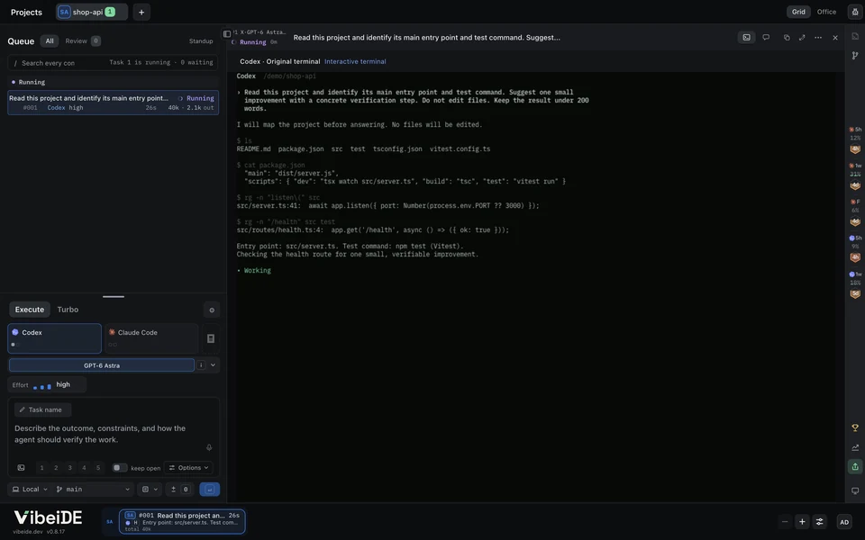Image resolution: width=865 pixels, height=540 pixels.
Task: Open the terminal view icon in task header
Action: 746,38
